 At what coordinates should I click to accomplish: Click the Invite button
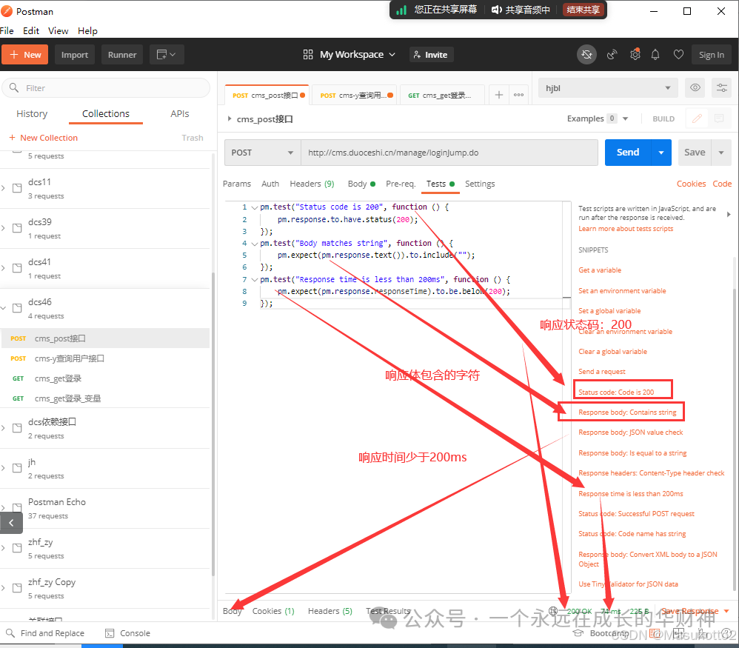point(429,55)
